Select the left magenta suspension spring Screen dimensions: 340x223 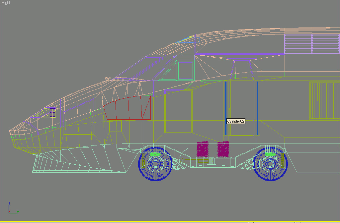203,149
